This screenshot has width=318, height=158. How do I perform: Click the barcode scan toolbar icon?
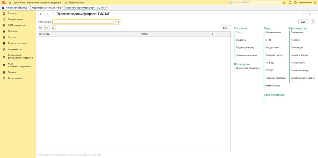click(x=41, y=28)
